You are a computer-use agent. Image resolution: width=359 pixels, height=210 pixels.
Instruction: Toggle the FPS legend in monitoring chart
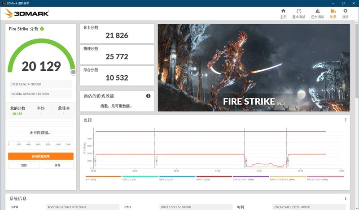point(103,178)
